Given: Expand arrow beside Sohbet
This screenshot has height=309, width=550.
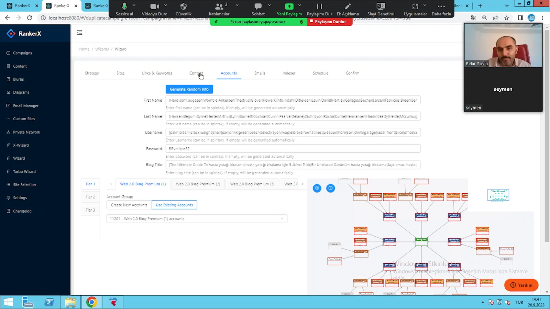Looking at the screenshot, I should (269, 5).
